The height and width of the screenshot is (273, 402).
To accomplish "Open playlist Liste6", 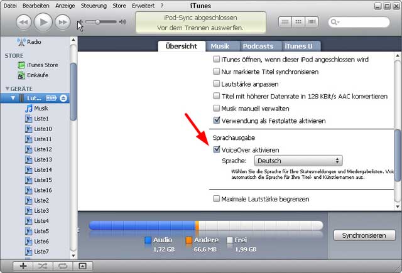I will tap(36, 241).
